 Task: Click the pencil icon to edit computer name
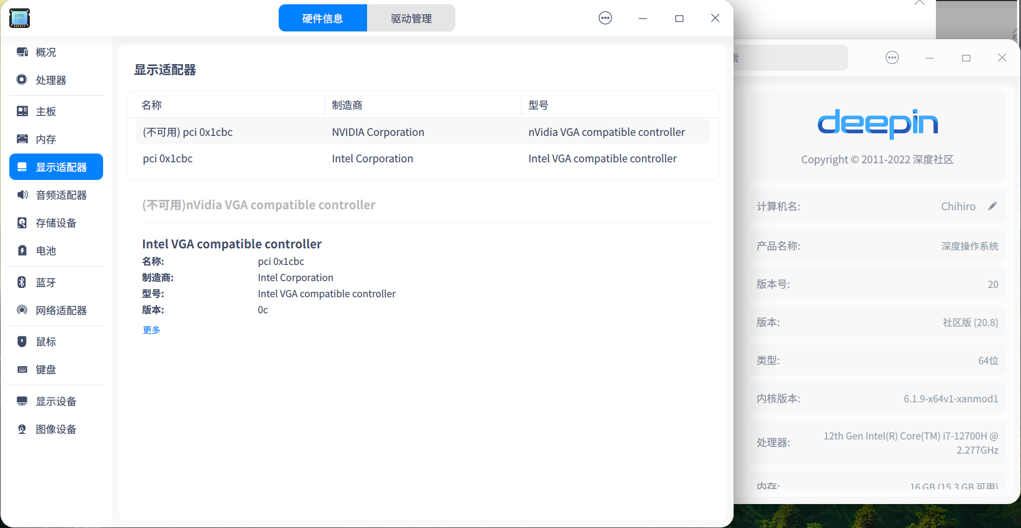click(x=992, y=206)
